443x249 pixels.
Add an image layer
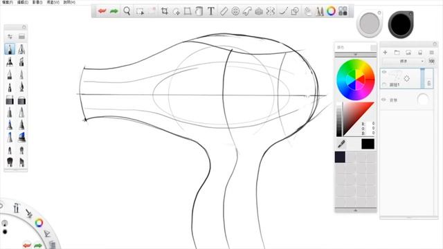(408, 53)
